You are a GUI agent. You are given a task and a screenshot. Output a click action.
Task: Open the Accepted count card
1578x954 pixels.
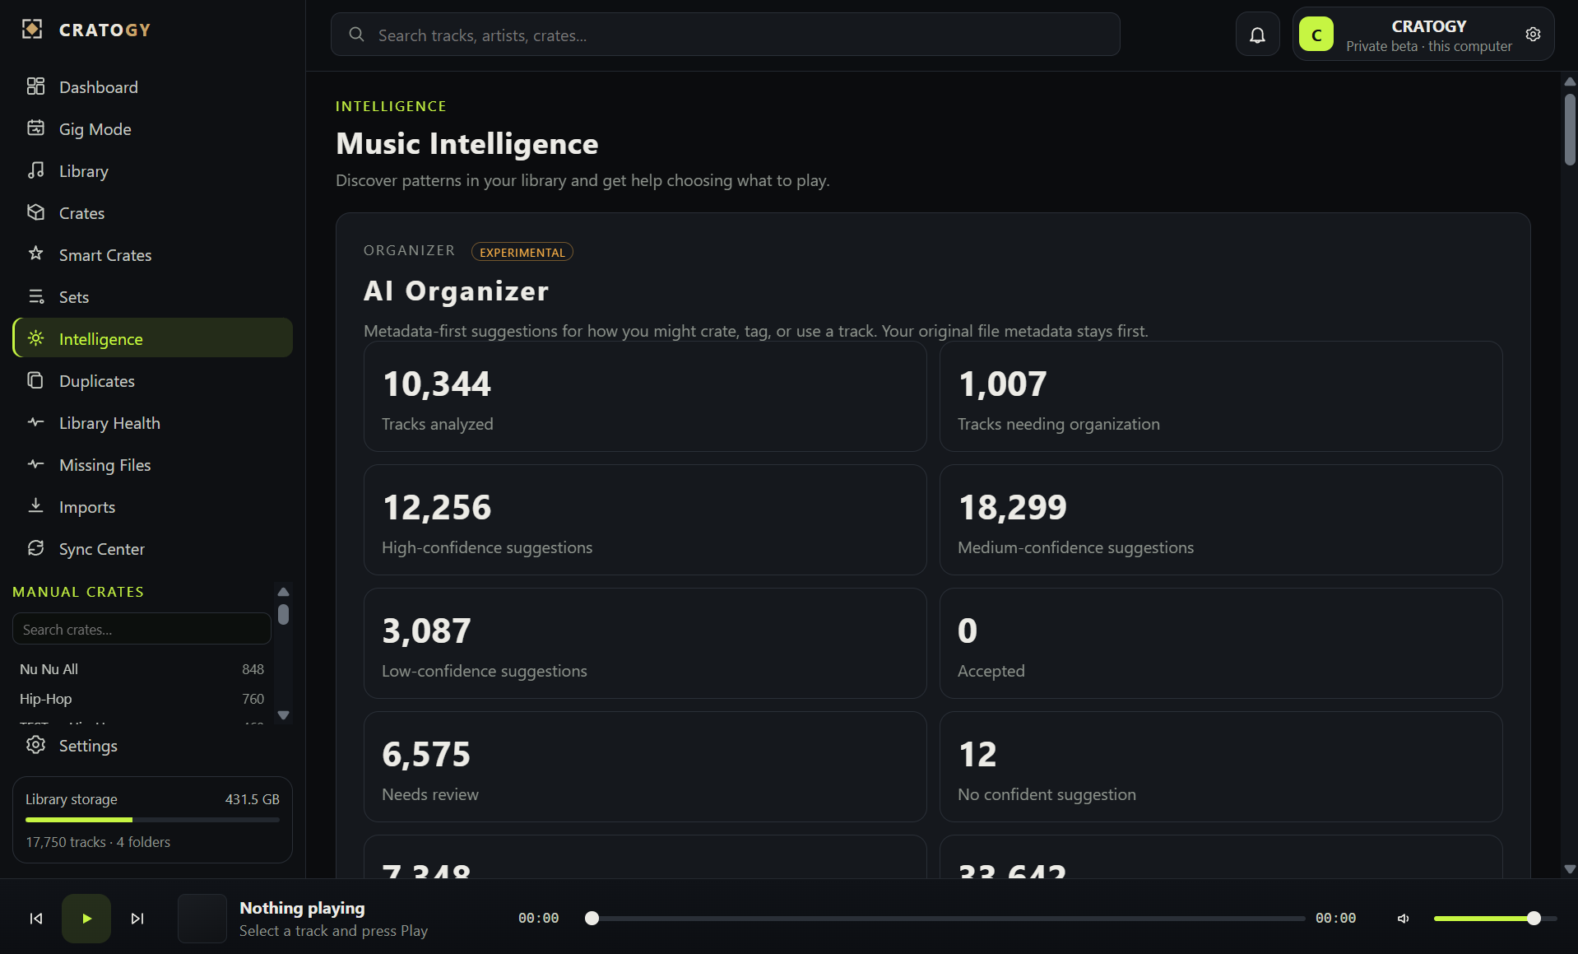tap(1221, 644)
